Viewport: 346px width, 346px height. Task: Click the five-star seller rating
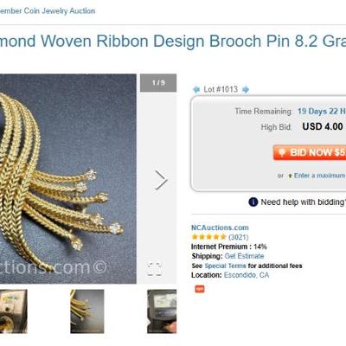208,237
